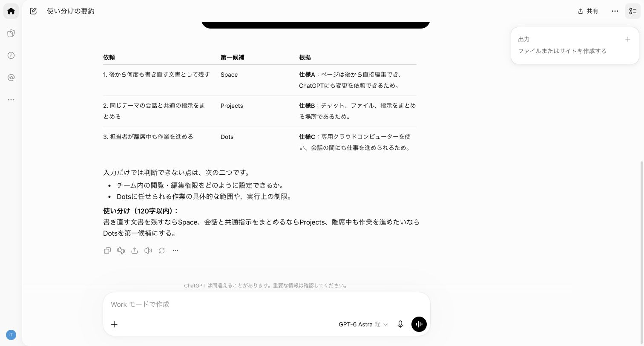Click the plus attachment icon in composer
The image size is (644, 346).
114,324
